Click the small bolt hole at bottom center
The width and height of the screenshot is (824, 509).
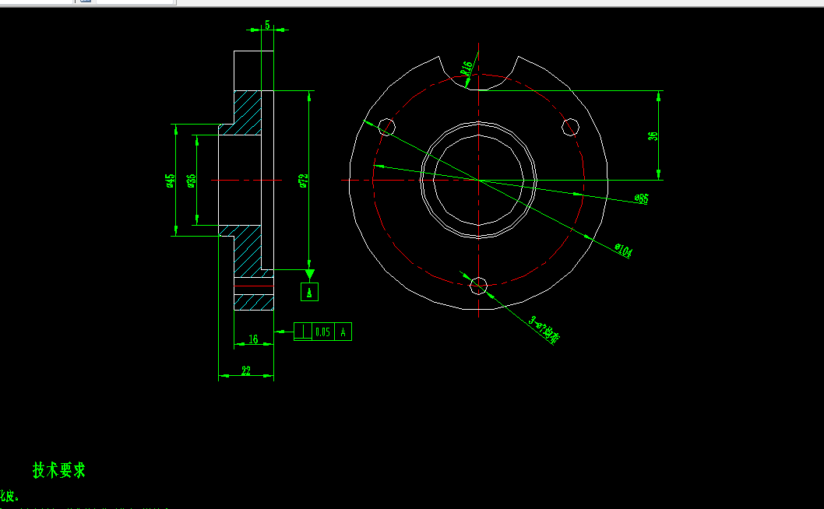pos(478,285)
